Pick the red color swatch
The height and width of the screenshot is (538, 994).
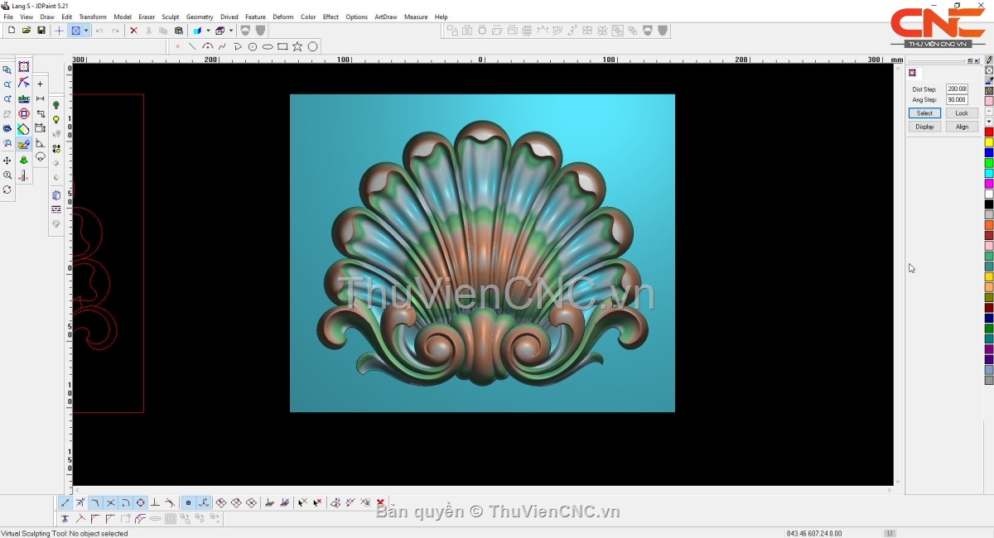tap(988, 132)
